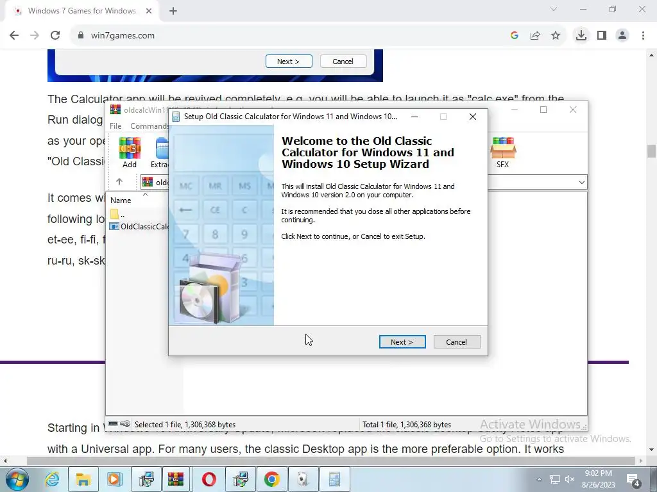
Task: Click the Name column header in WinRAR
Action: (x=121, y=201)
